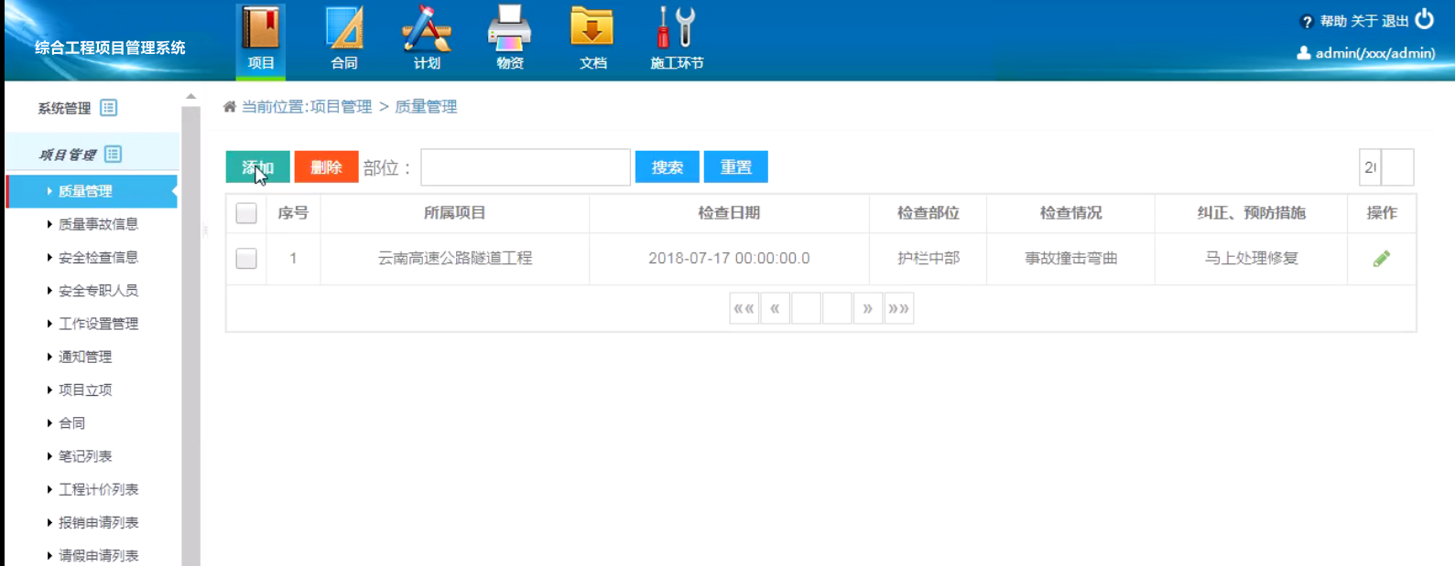This screenshot has width=1455, height=566.
Task: Expand the 系统管理 sidebar section
Action: click(x=78, y=108)
